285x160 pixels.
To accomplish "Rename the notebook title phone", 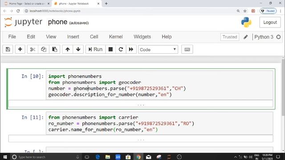I will [57, 22].
